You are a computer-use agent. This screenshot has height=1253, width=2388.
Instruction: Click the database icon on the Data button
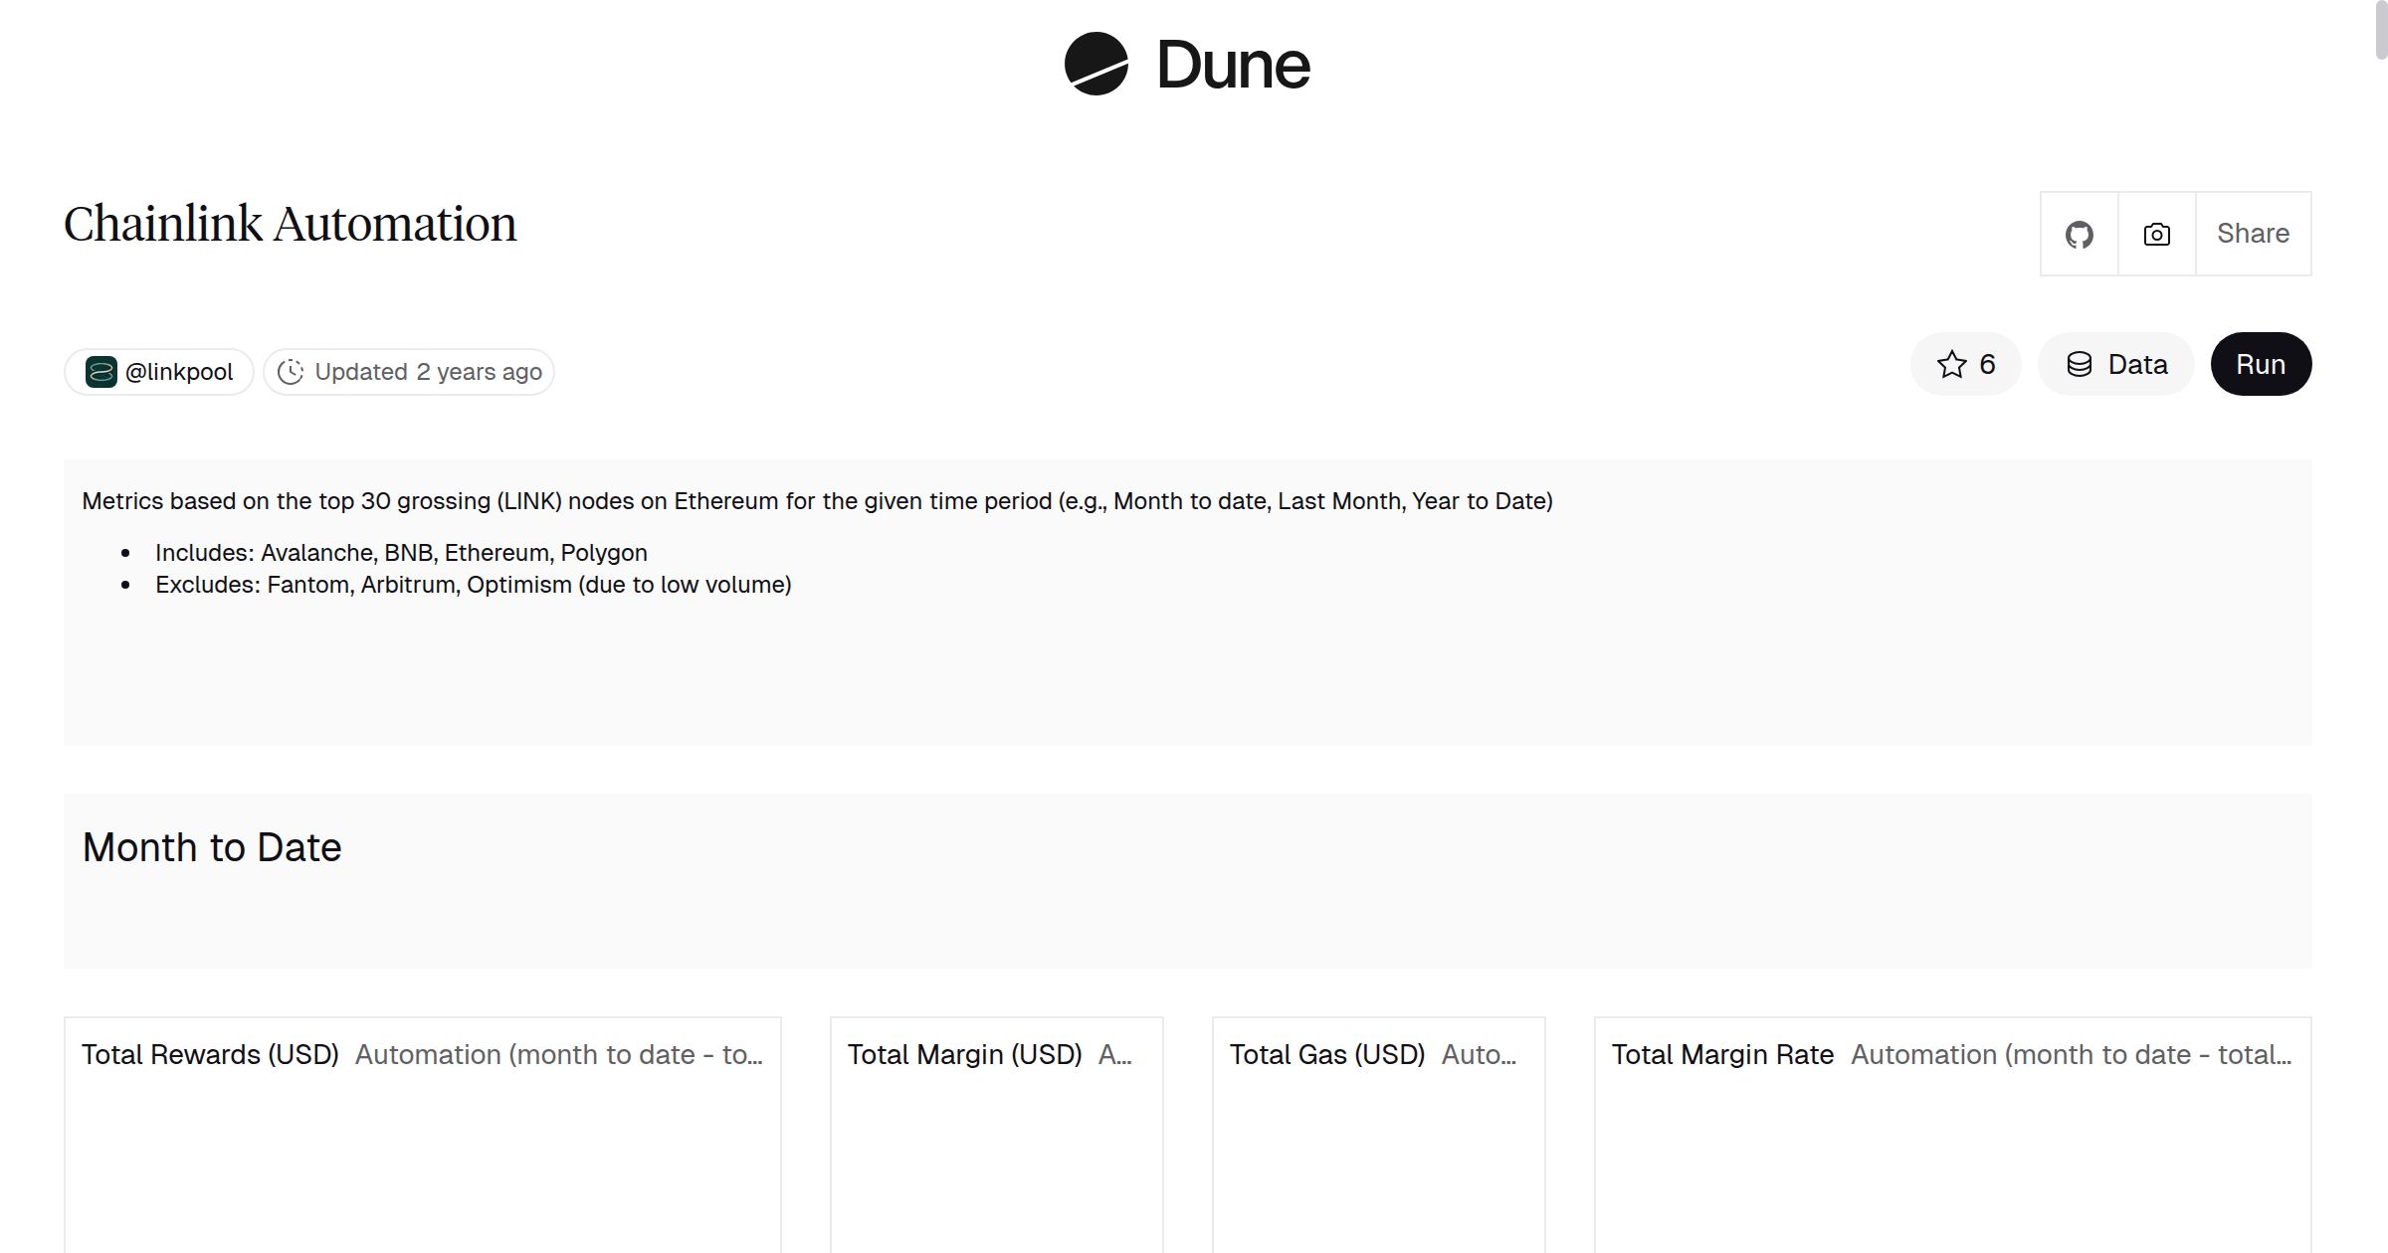tap(2080, 364)
